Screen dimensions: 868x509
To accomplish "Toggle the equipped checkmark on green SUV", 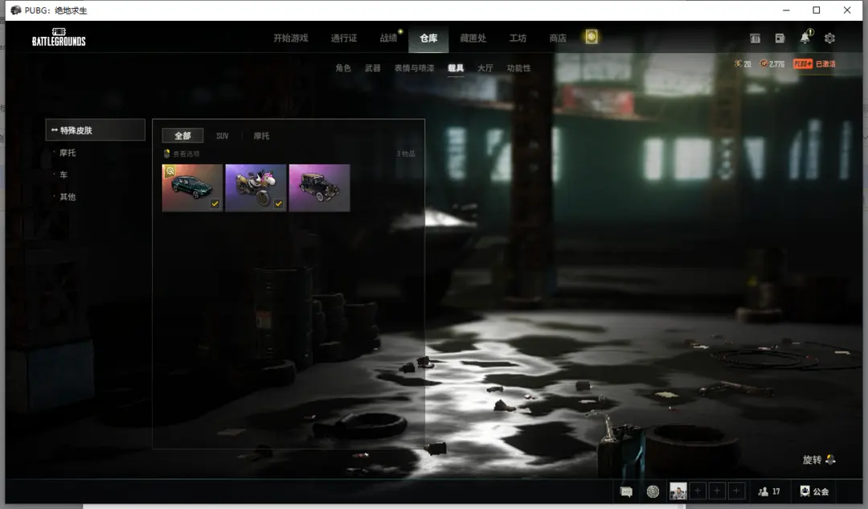I will point(215,203).
